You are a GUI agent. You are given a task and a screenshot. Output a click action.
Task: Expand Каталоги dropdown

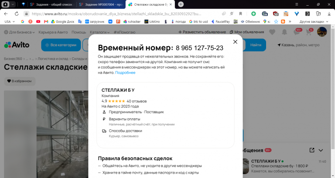tap(99, 32)
